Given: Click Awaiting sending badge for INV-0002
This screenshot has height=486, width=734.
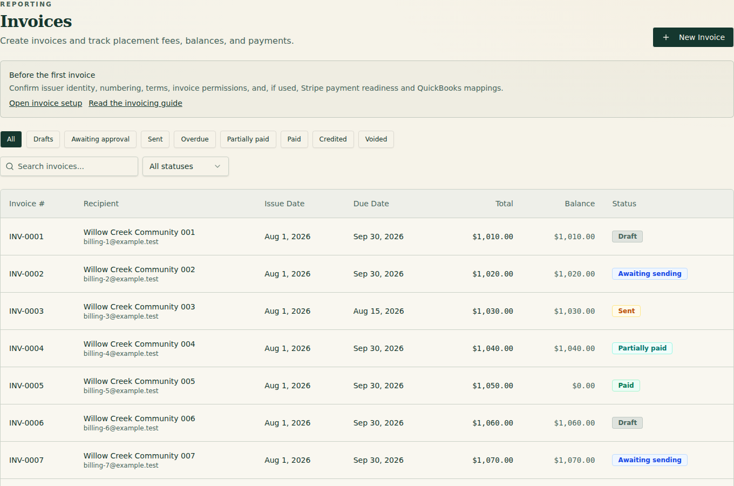Looking at the screenshot, I should pos(650,274).
